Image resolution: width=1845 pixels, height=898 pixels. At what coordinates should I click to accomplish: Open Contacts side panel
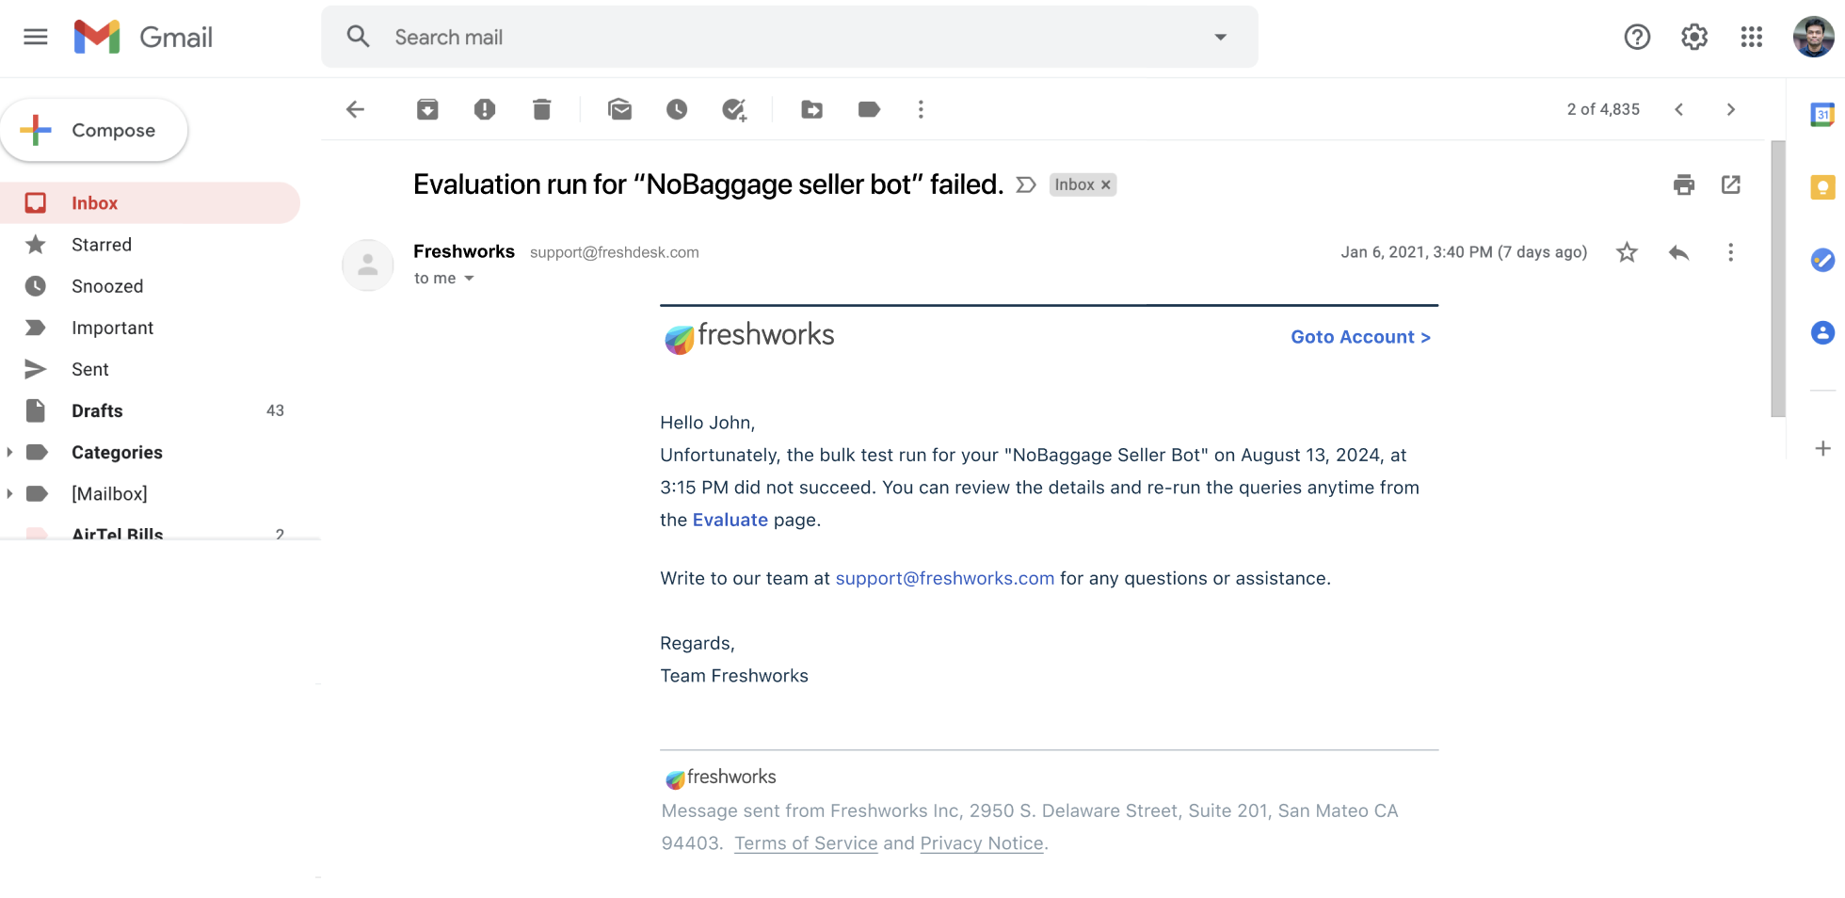[x=1822, y=332]
